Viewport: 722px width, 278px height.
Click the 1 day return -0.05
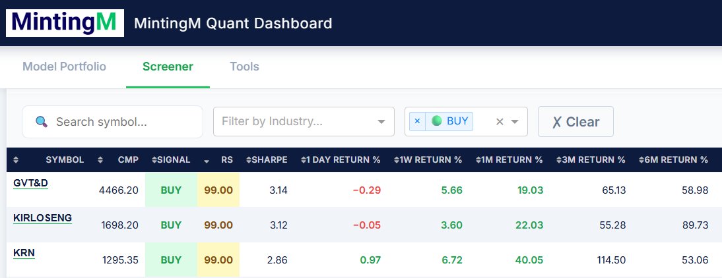pos(367,225)
